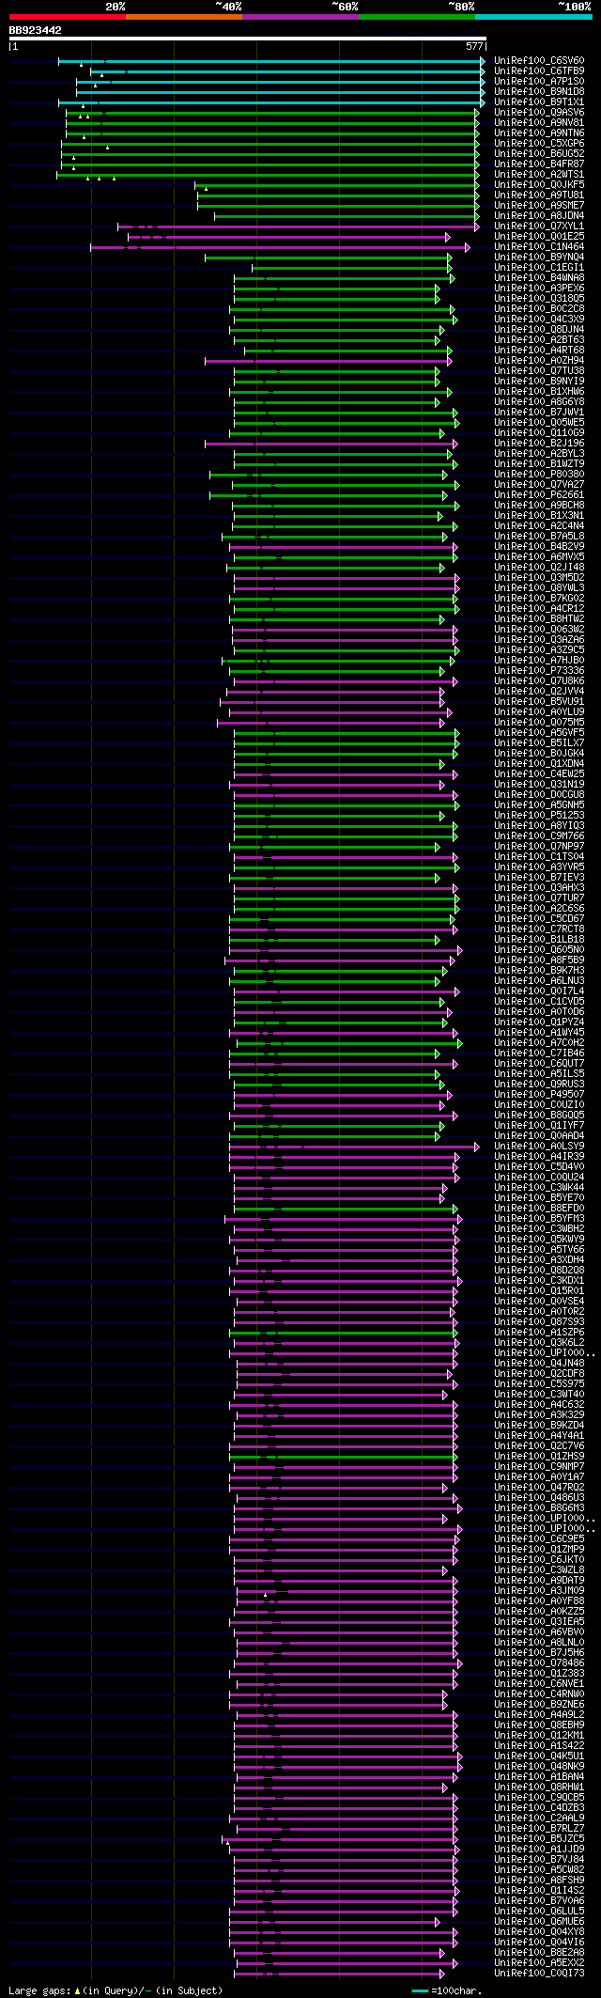Select hit UniRef100_Q4K5U1
The width and height of the screenshot is (601, 1998).
539,1756
